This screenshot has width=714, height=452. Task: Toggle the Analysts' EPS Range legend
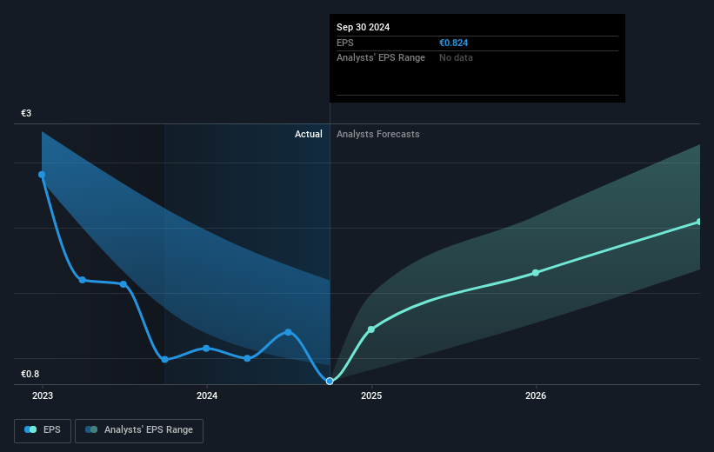tap(139, 430)
